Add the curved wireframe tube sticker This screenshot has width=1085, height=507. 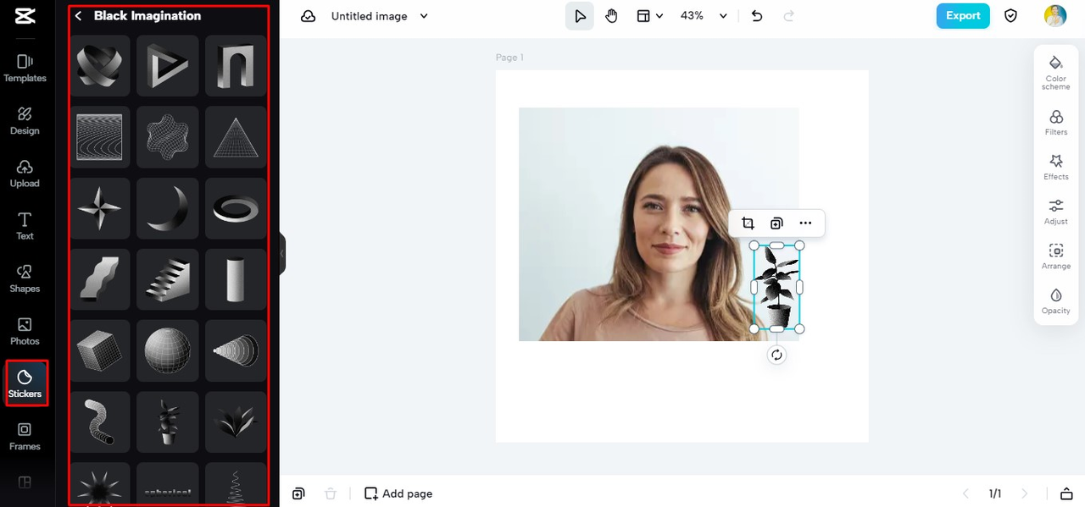[99, 422]
